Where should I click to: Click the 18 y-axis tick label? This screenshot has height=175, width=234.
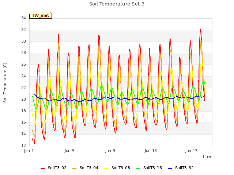[23, 111]
